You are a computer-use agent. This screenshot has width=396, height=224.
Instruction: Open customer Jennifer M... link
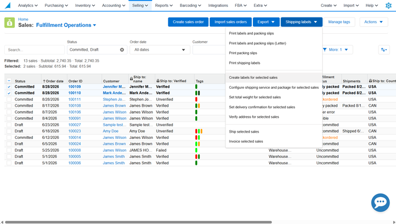[114, 87]
